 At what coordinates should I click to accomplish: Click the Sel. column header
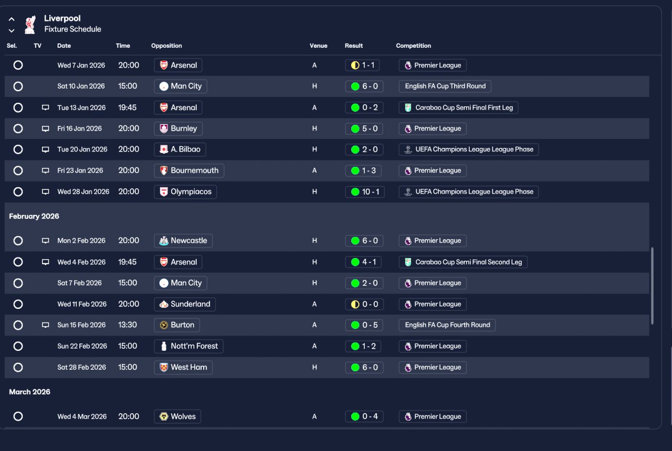[x=12, y=46]
